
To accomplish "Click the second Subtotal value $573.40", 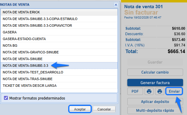I will [179, 40].
